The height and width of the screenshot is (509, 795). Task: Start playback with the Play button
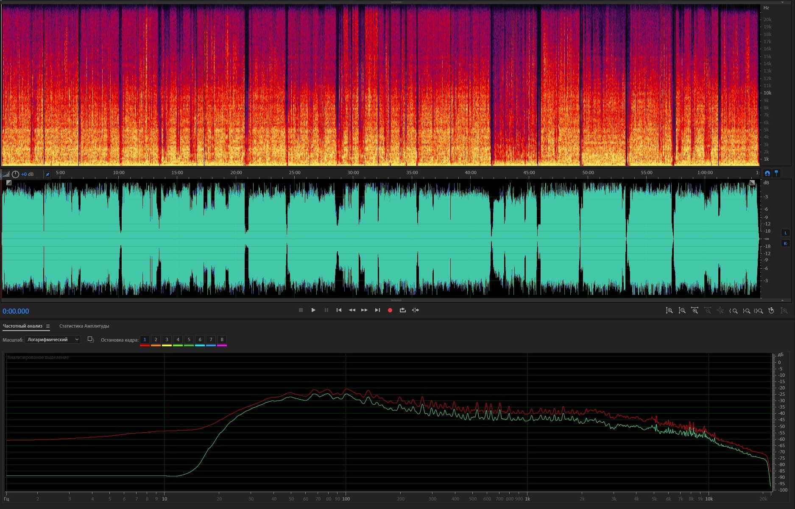coord(313,310)
